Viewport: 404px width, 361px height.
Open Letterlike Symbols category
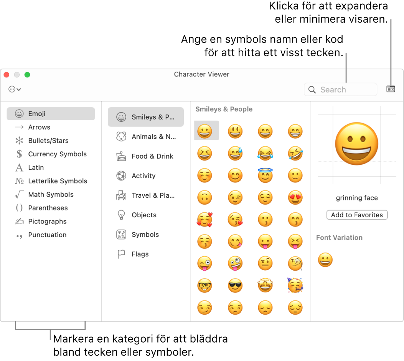pyautogui.click(x=51, y=181)
